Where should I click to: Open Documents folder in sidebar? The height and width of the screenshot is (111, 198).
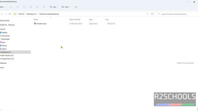click(x=5, y=36)
